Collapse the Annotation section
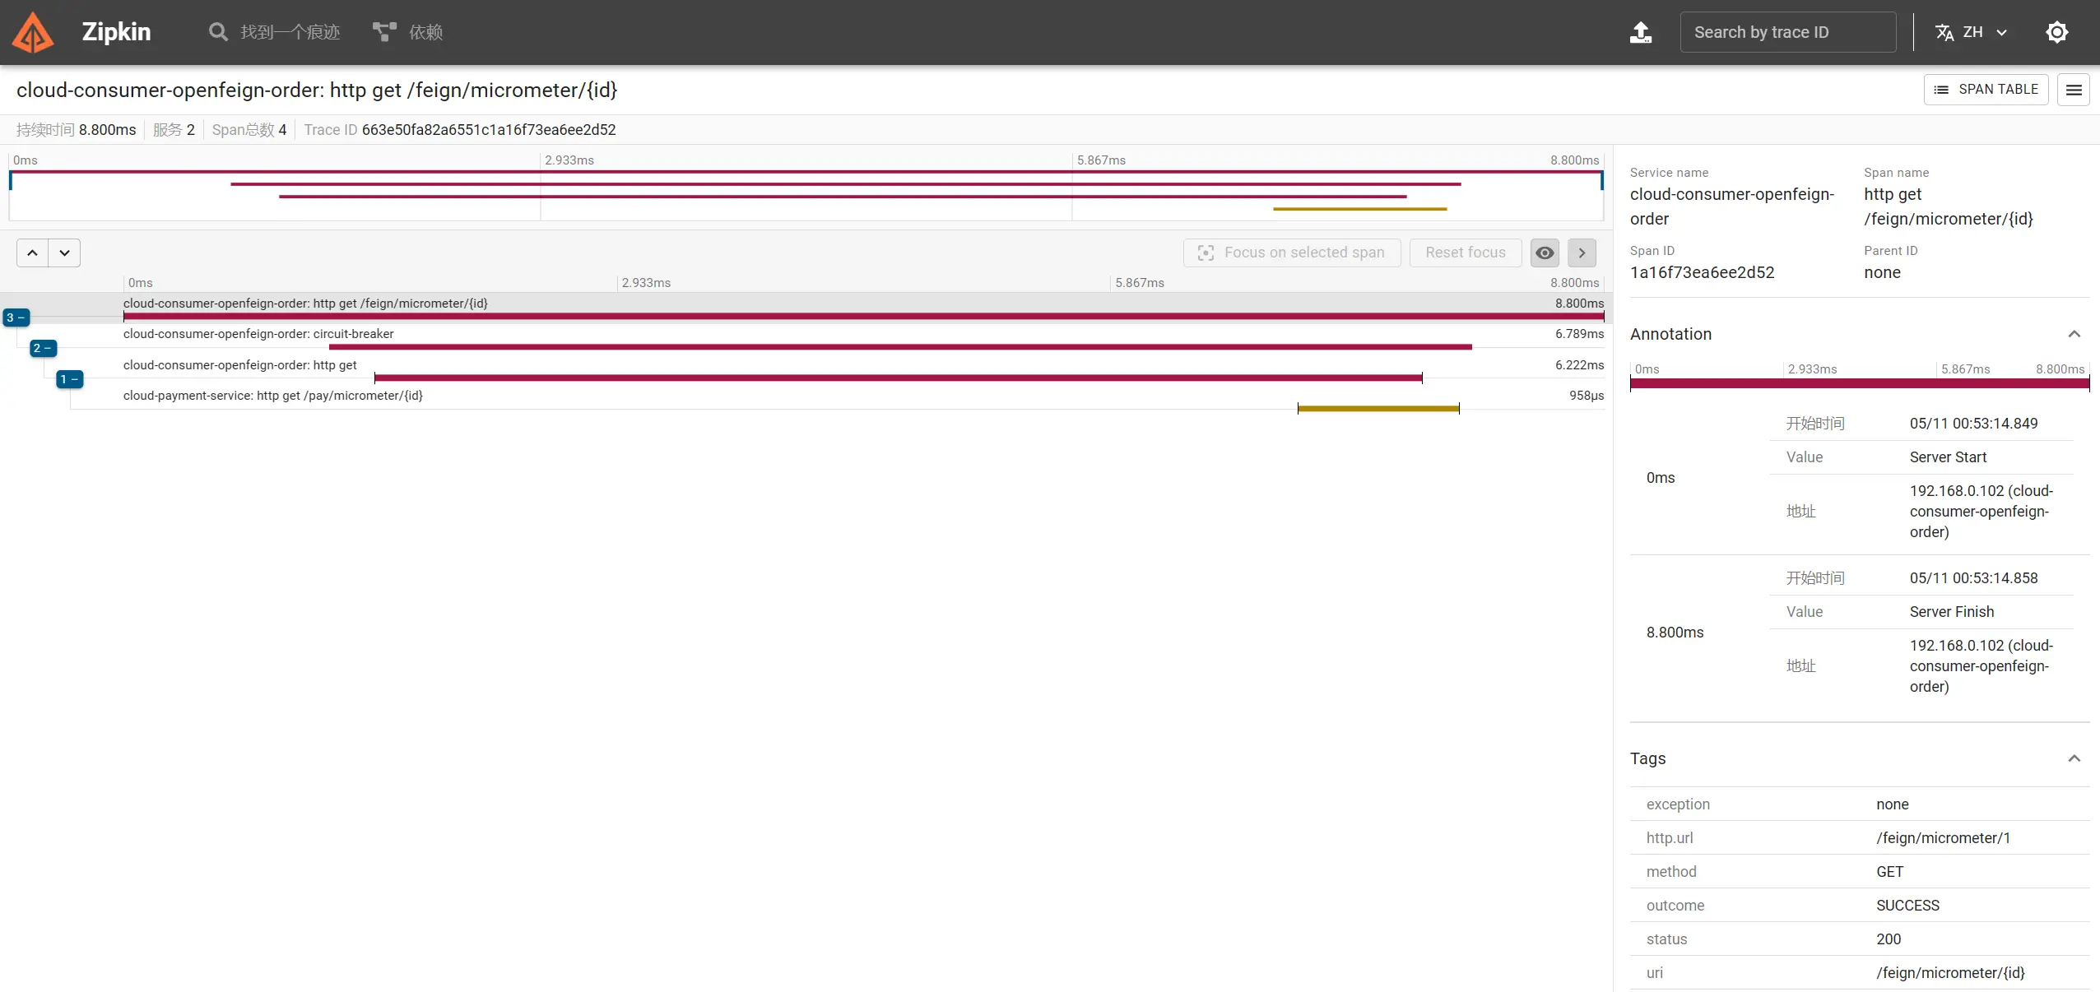 [x=2074, y=334]
